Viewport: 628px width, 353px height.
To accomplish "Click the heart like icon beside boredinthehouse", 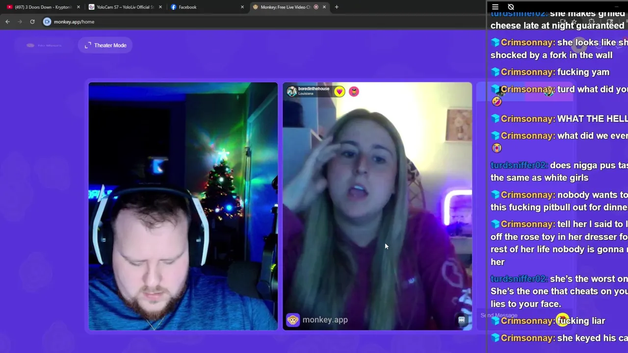I will point(340,91).
